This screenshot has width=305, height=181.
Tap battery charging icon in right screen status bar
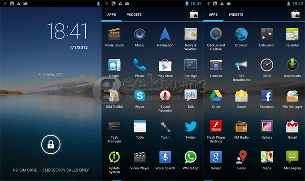289,4
